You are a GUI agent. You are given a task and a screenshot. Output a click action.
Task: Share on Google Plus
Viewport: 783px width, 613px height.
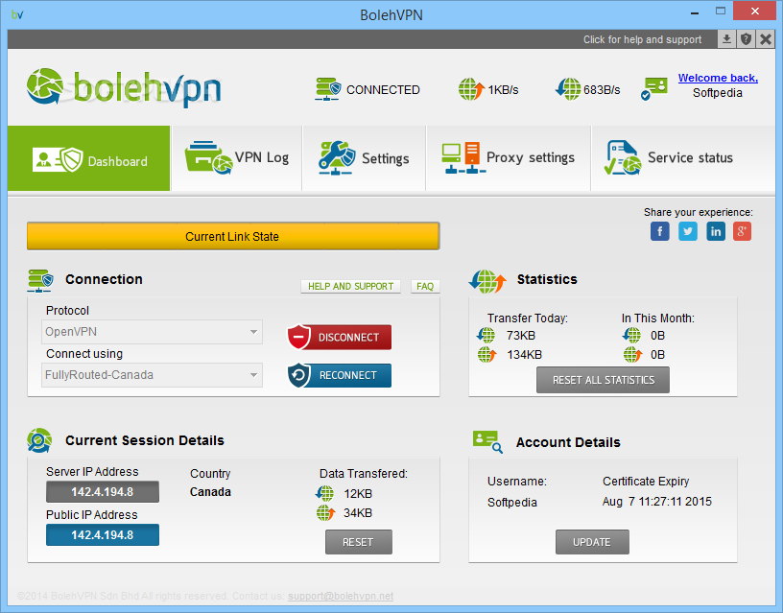(742, 231)
